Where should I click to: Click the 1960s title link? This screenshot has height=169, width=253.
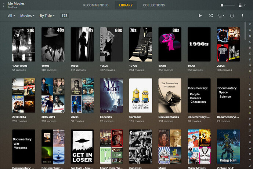coord(104,66)
